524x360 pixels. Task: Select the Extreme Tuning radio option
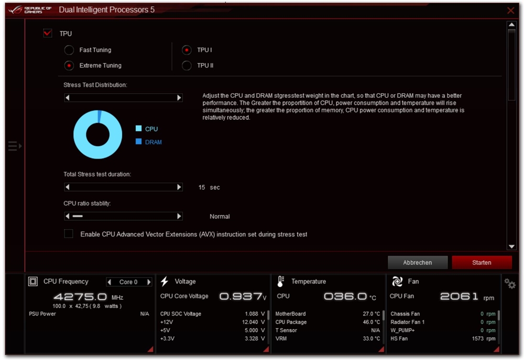click(x=69, y=66)
